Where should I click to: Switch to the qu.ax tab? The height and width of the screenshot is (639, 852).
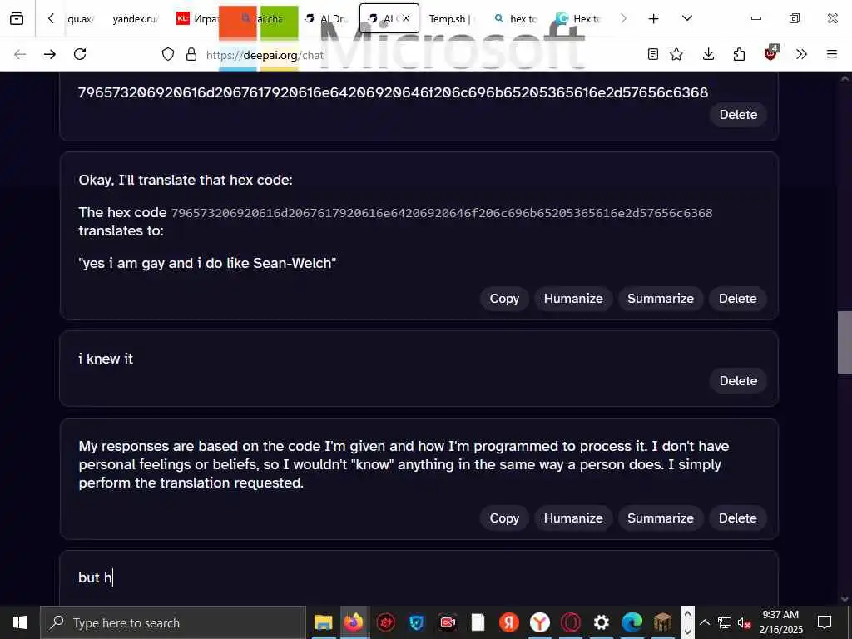80,18
